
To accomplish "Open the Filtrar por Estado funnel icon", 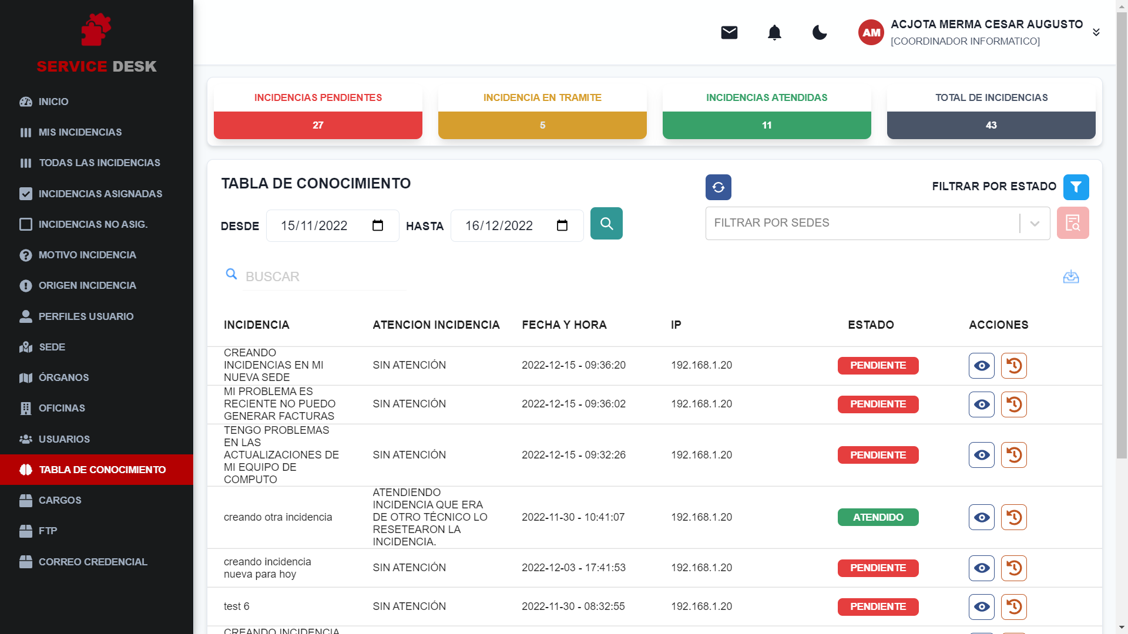I will tap(1076, 187).
